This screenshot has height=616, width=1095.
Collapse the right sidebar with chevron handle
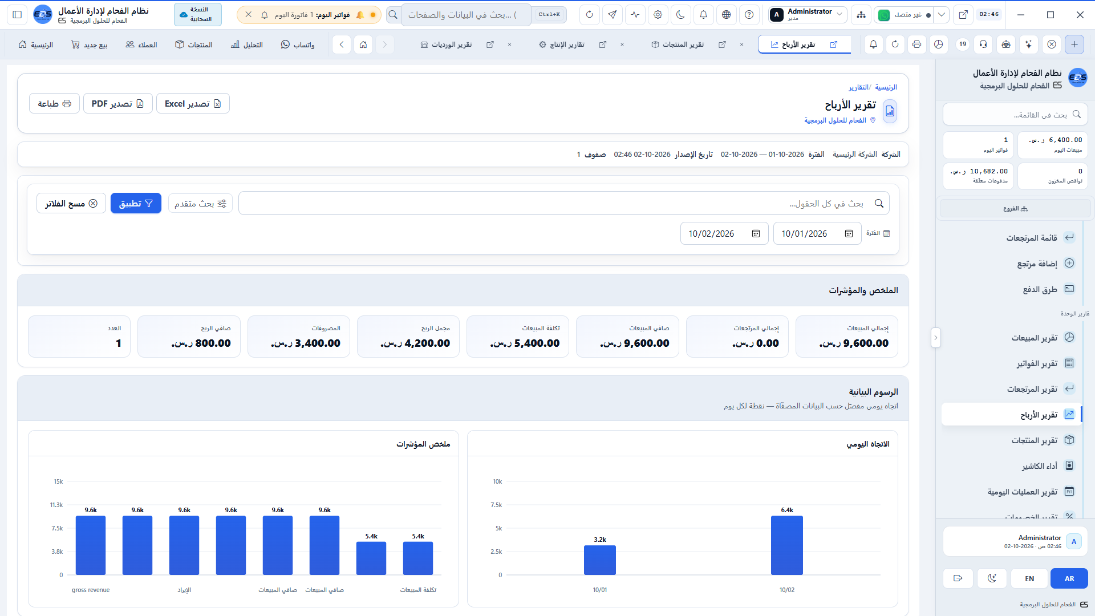[935, 338]
